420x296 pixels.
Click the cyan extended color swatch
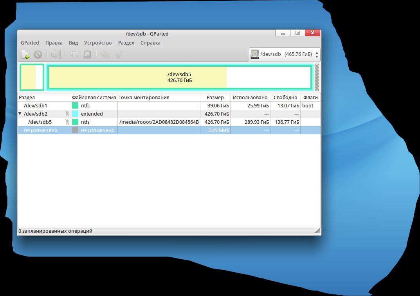[x=75, y=114]
